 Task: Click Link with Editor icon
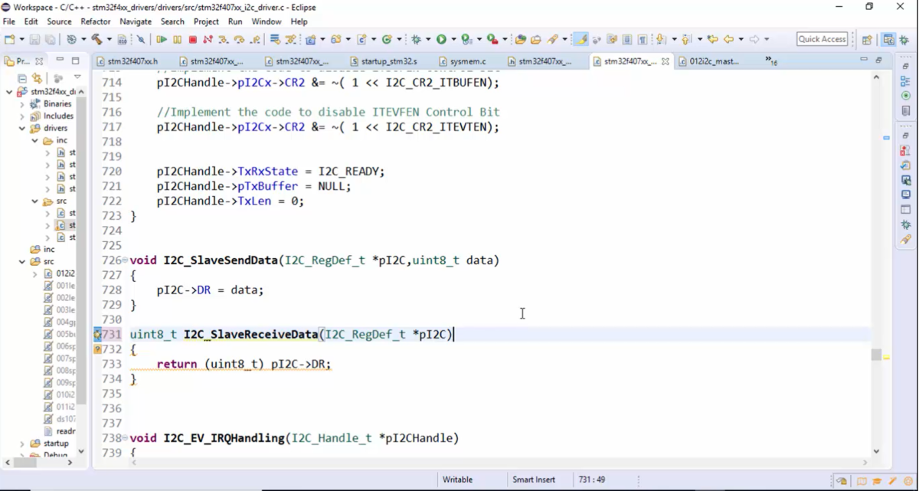38,78
